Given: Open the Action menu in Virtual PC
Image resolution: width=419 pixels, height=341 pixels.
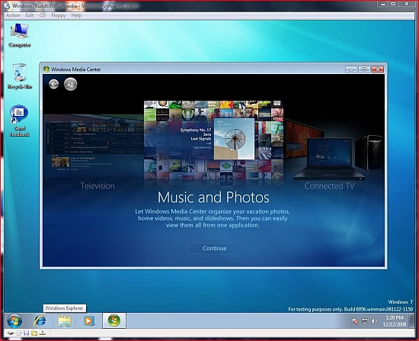Looking at the screenshot, I should 13,15.
